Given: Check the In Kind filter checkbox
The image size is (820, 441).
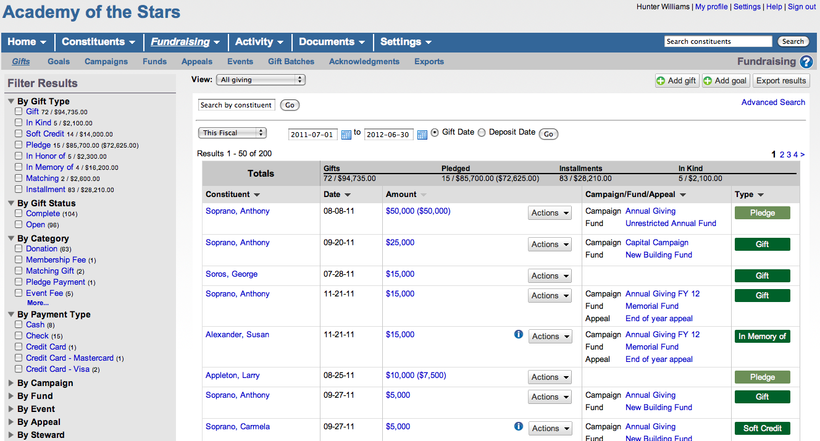Looking at the screenshot, I should point(19,123).
